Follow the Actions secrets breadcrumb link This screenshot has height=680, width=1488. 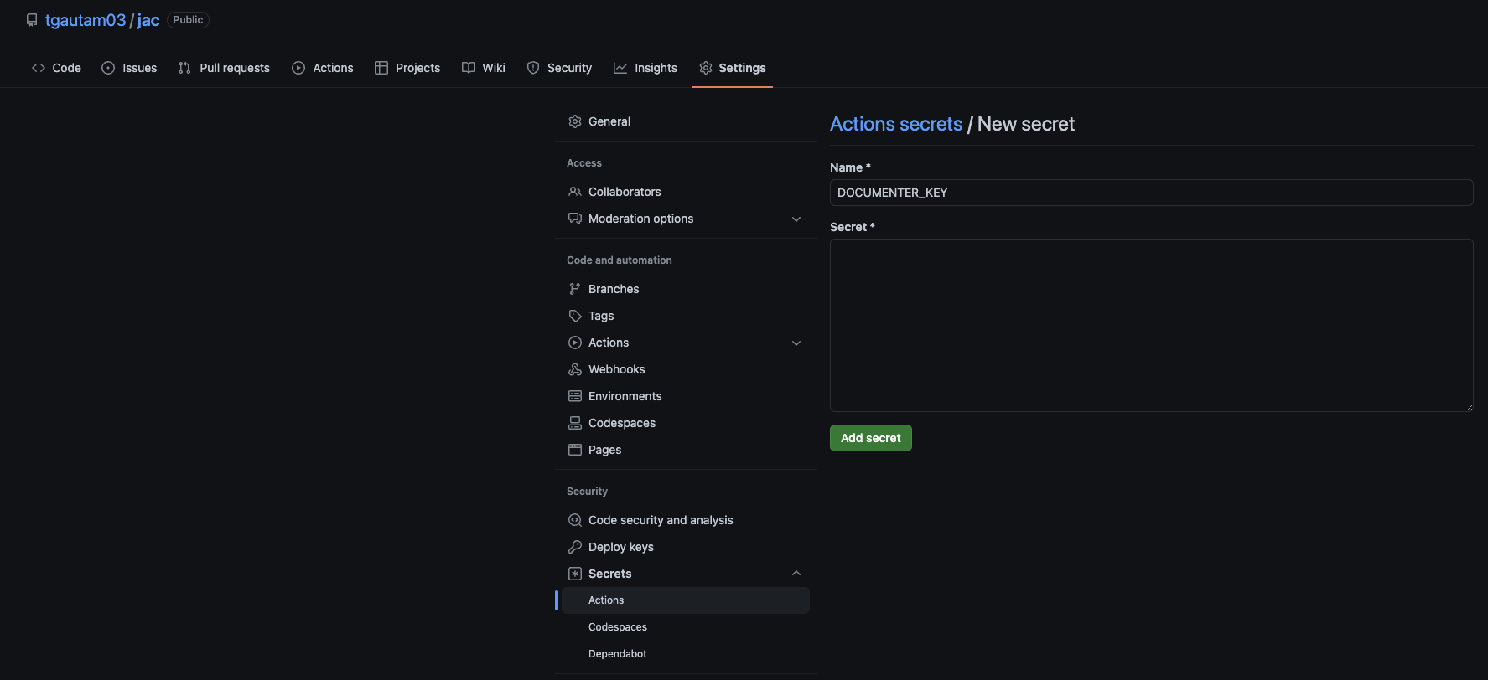pyautogui.click(x=896, y=124)
